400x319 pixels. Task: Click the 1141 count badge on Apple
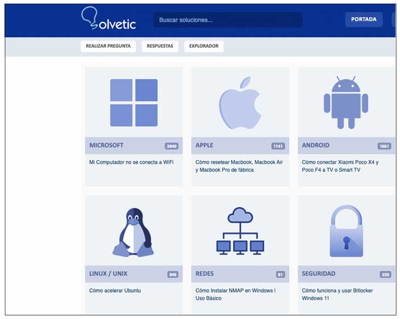click(278, 146)
